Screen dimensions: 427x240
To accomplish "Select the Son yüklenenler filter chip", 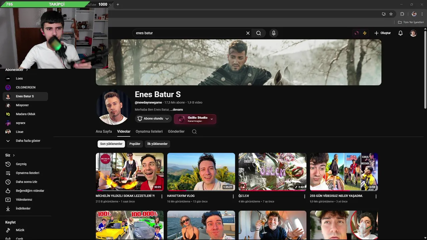I will [111, 144].
